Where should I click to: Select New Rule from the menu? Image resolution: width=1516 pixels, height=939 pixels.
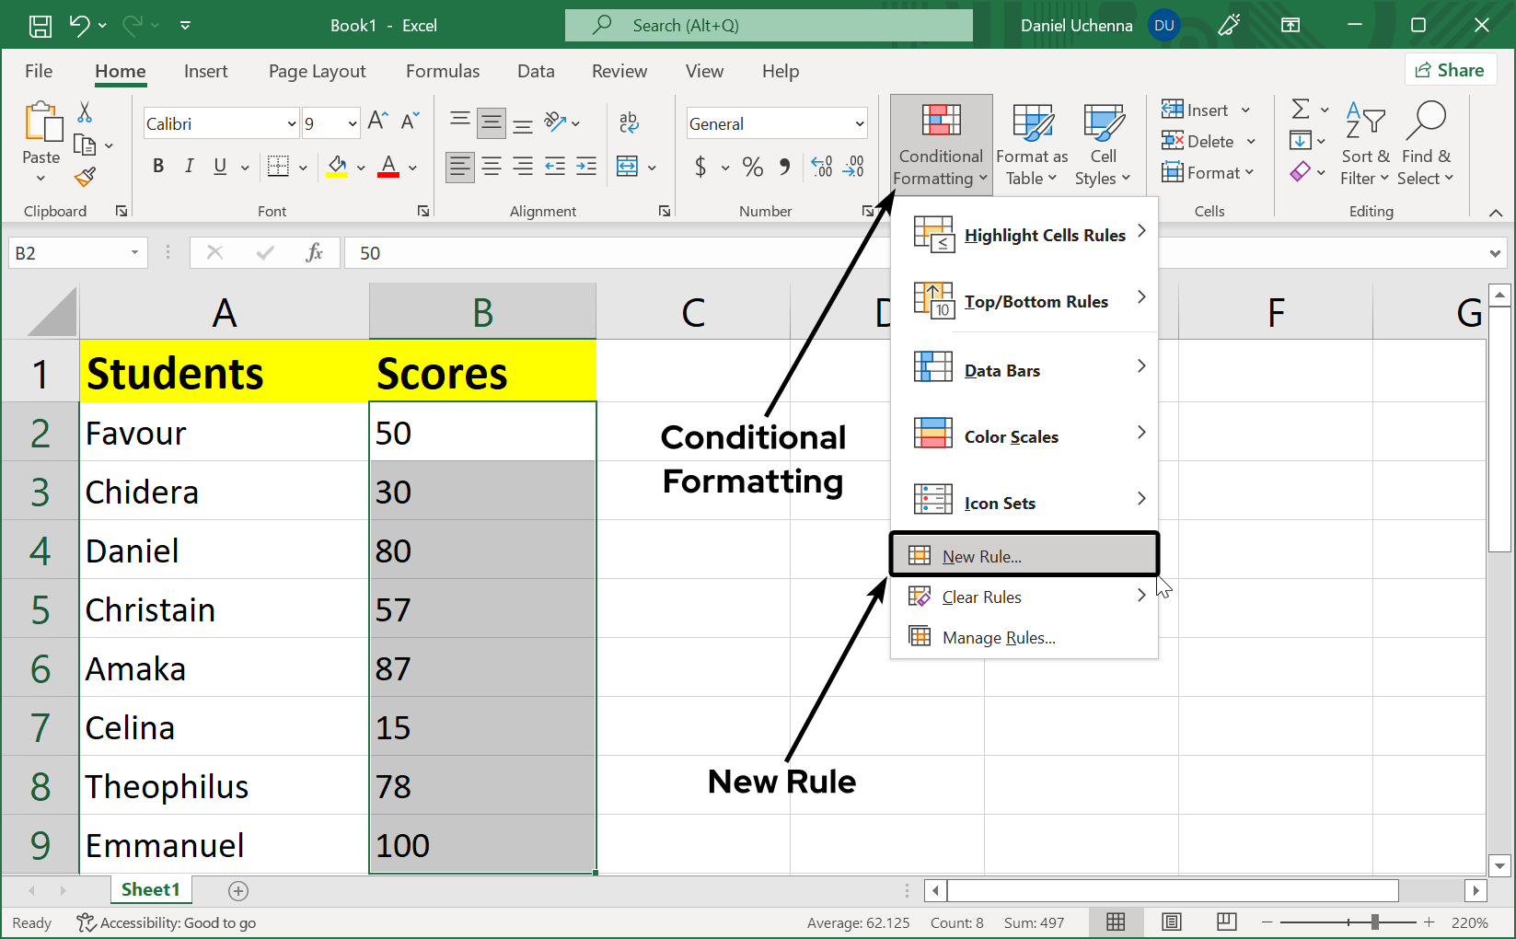981,555
